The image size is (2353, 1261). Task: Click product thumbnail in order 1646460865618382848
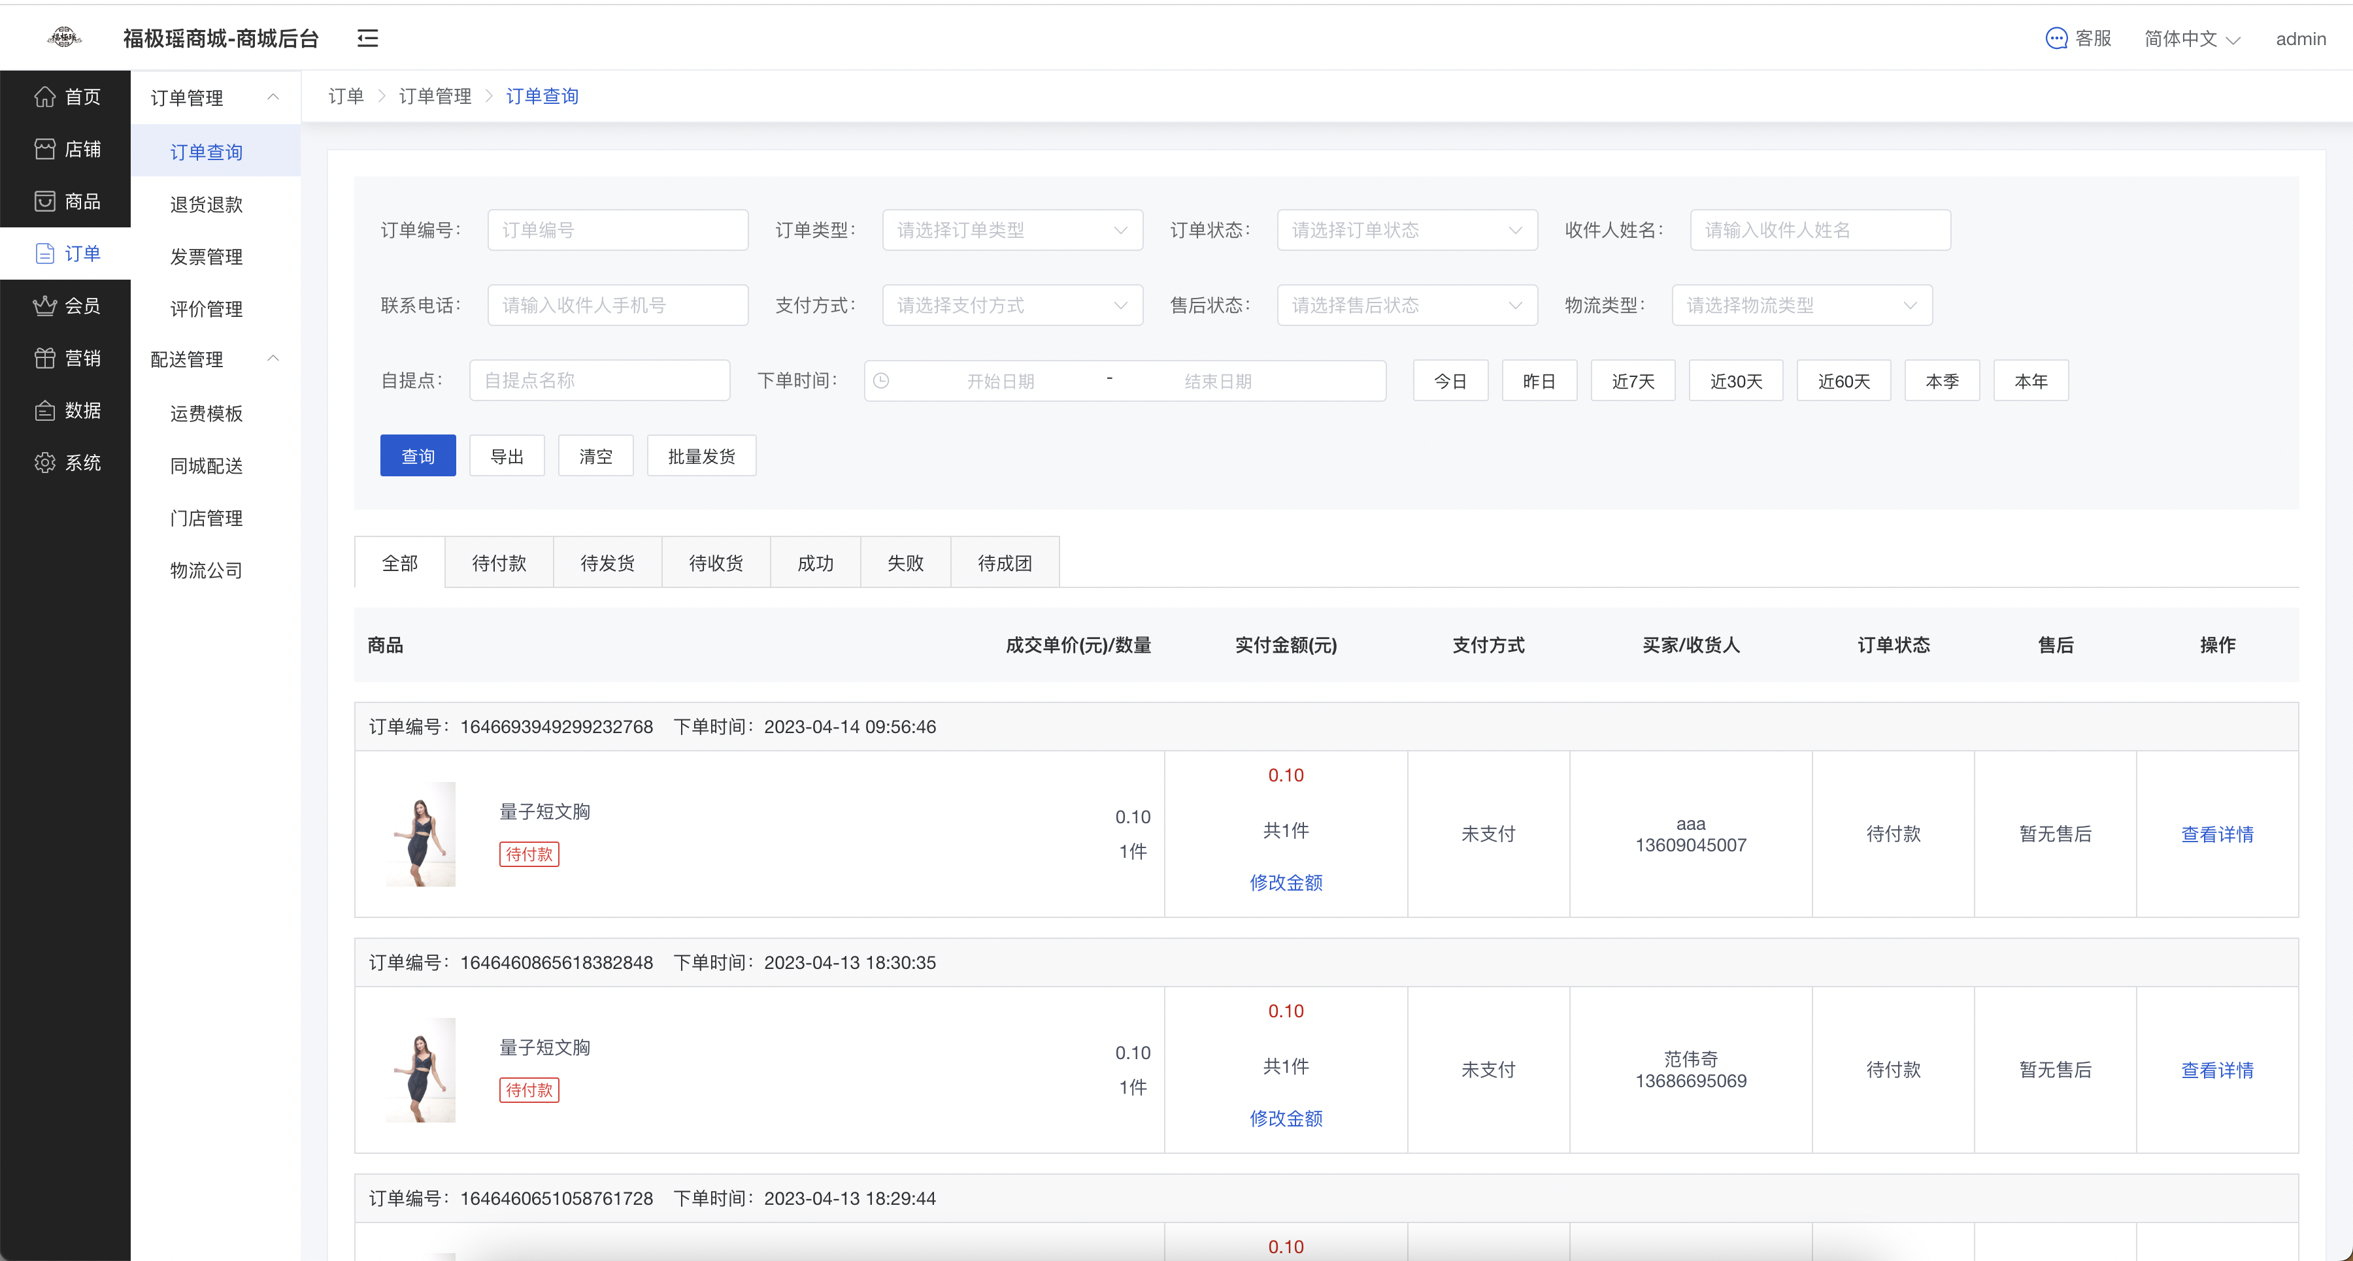420,1070
